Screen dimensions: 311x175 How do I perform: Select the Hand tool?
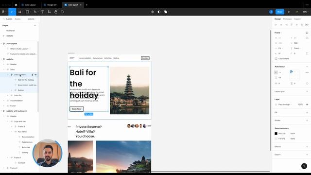click(x=56, y=12)
